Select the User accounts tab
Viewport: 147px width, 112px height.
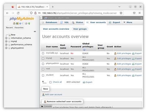(96, 22)
